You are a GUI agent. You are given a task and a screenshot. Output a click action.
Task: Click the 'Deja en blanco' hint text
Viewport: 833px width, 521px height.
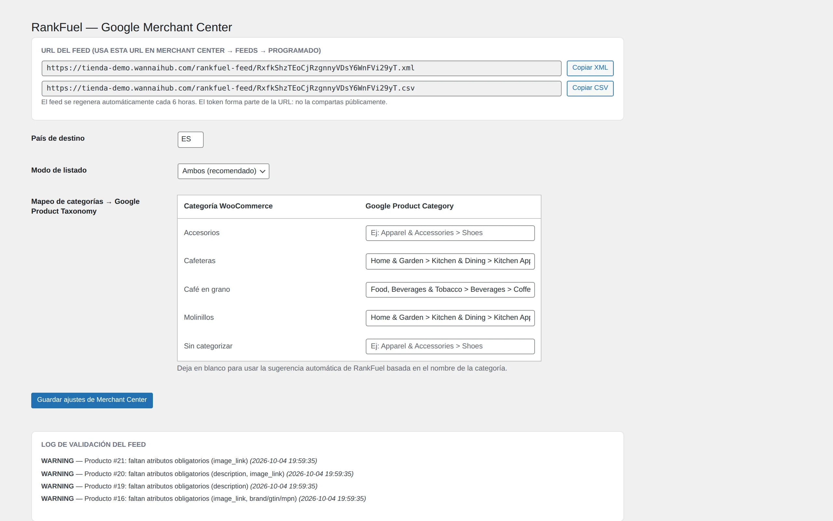point(342,368)
